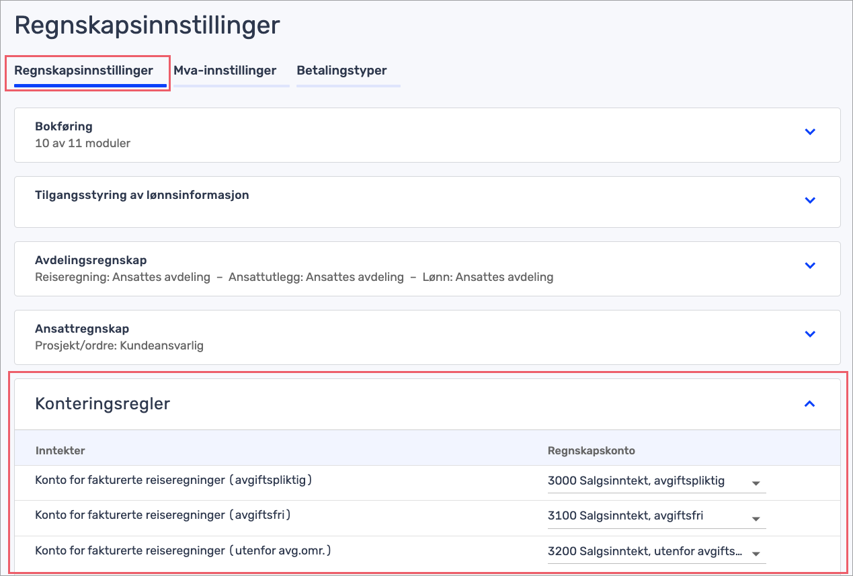Open the Ansattregnskap section chevron
Image resolution: width=853 pixels, height=576 pixels.
point(810,333)
